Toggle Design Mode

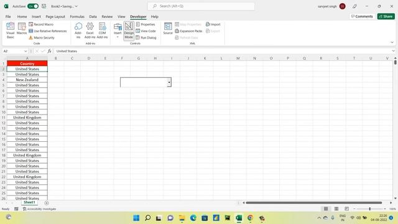click(x=129, y=30)
